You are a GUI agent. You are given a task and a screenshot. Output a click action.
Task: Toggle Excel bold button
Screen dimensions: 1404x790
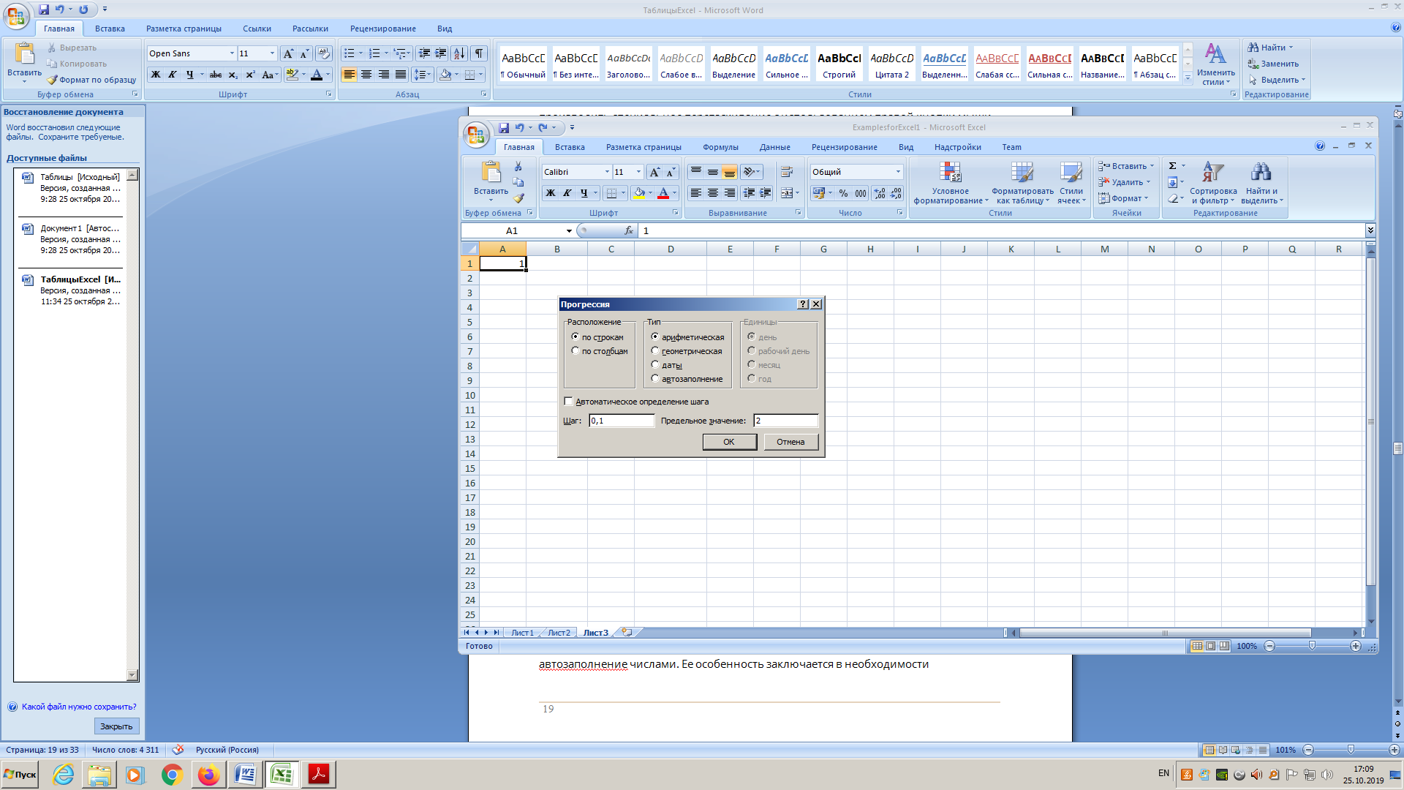551,193
